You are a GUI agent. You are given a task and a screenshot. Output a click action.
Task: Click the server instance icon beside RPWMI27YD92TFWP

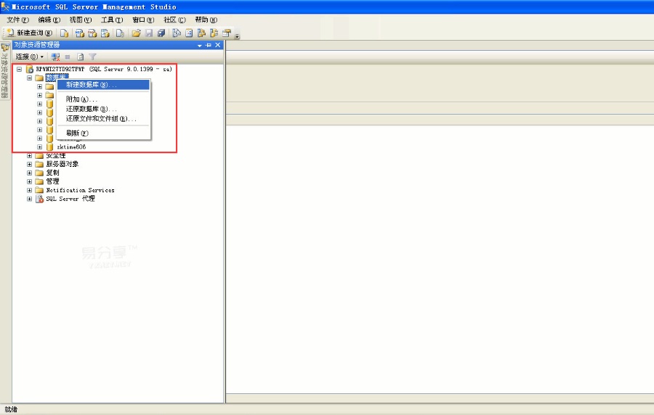pyautogui.click(x=30, y=69)
